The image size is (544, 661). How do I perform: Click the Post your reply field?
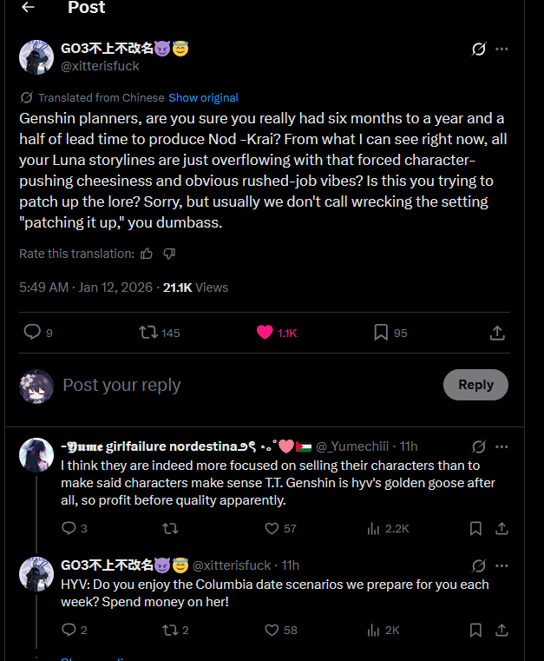point(248,385)
